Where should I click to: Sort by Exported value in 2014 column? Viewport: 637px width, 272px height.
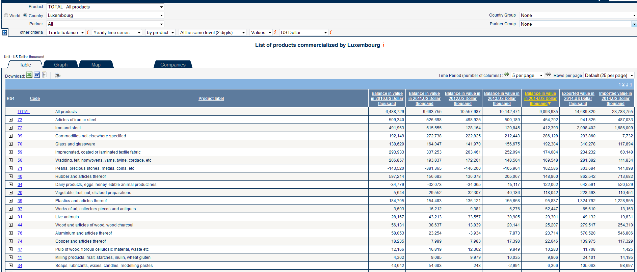578,99
